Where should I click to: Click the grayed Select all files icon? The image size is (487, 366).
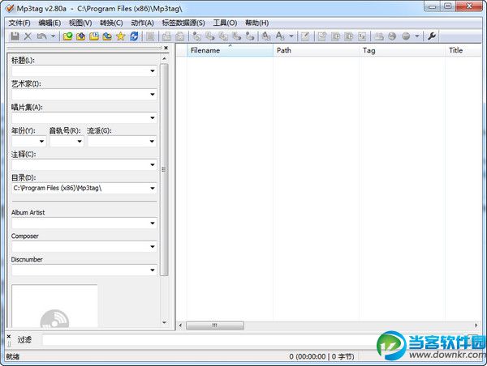150,36
